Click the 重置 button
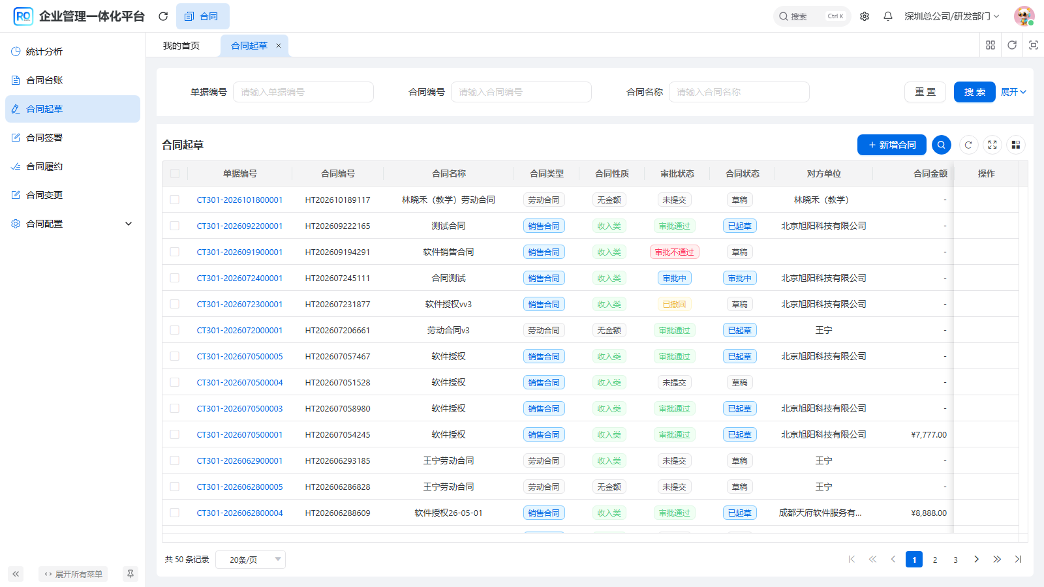The height and width of the screenshot is (587, 1044). pyautogui.click(x=925, y=92)
